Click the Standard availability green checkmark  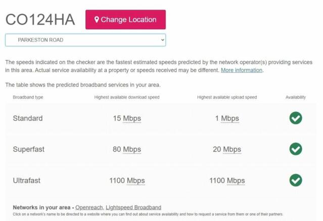pyautogui.click(x=296, y=118)
